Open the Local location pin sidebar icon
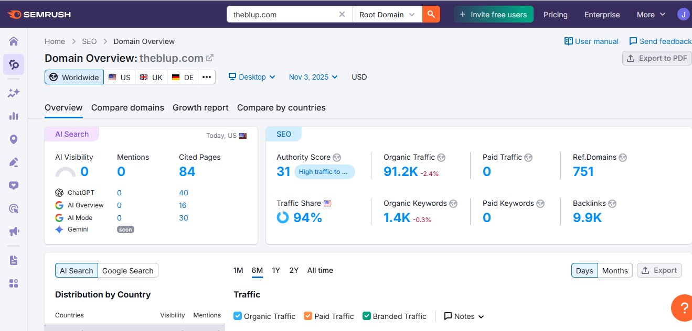Screen dimensions: 692x331 tap(14, 139)
